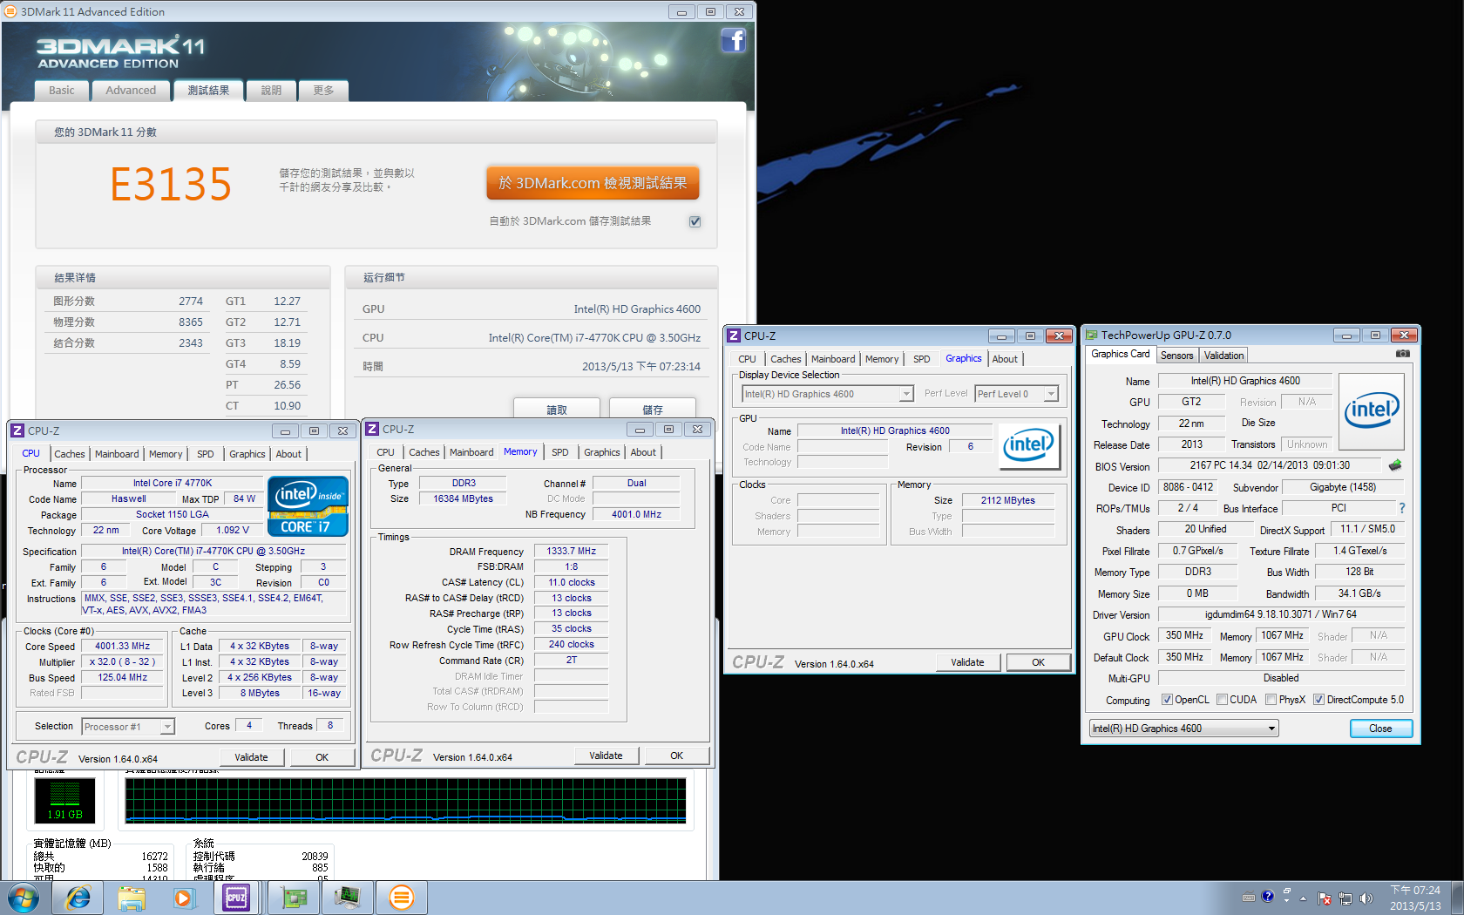Click Close button in GPU-Z

(1380, 729)
